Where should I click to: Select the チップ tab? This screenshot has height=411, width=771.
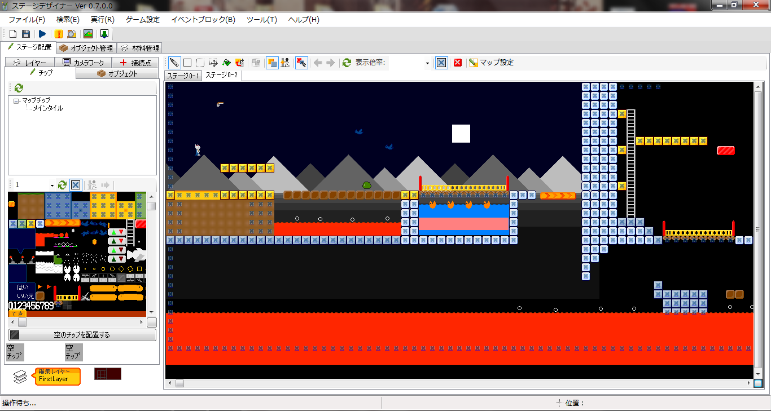[41, 73]
